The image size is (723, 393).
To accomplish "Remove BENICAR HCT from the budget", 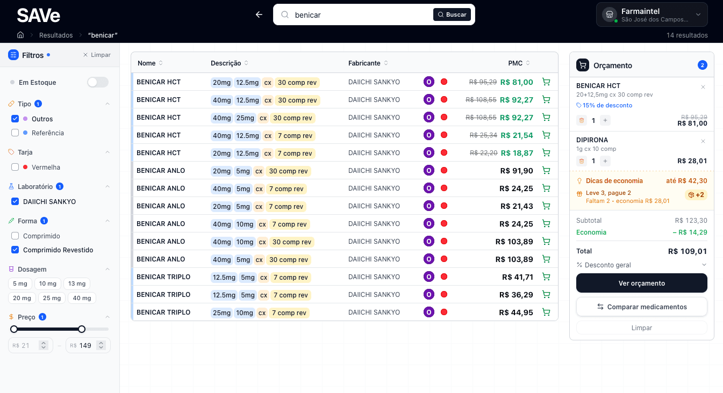I will click(x=703, y=87).
